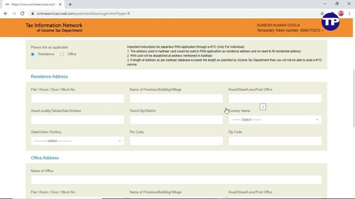Screen dimensions: 355x199
Task: Click the browser forward arrow
Action: pos(14,13)
